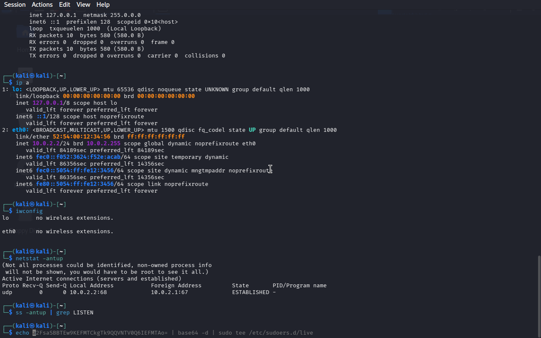Click the green UP state of eth0
Viewport: 541px width, 338px height.
(x=252, y=130)
